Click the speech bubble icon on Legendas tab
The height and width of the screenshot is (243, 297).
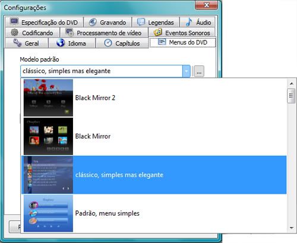click(x=141, y=22)
